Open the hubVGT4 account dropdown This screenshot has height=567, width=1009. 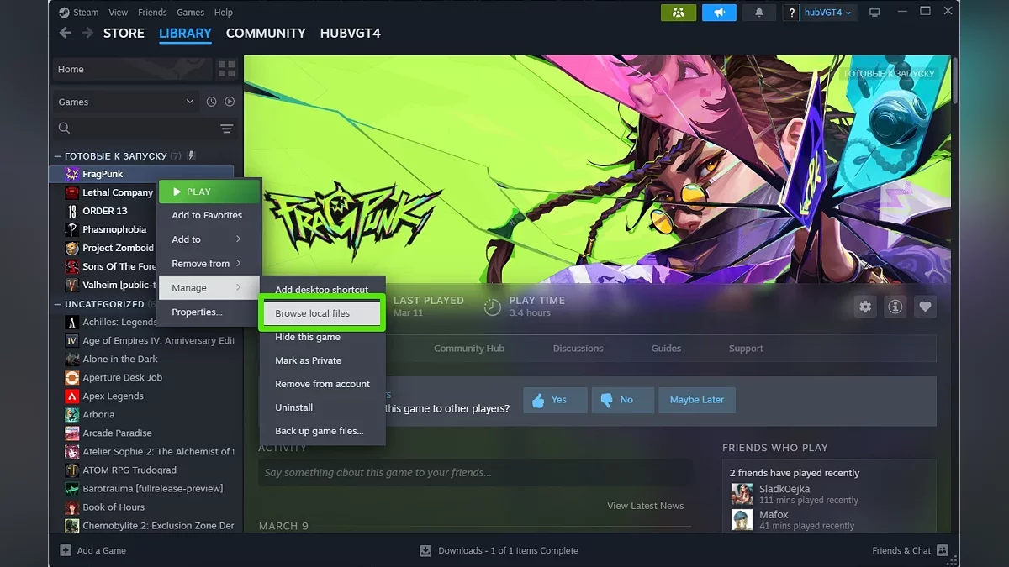[828, 13]
